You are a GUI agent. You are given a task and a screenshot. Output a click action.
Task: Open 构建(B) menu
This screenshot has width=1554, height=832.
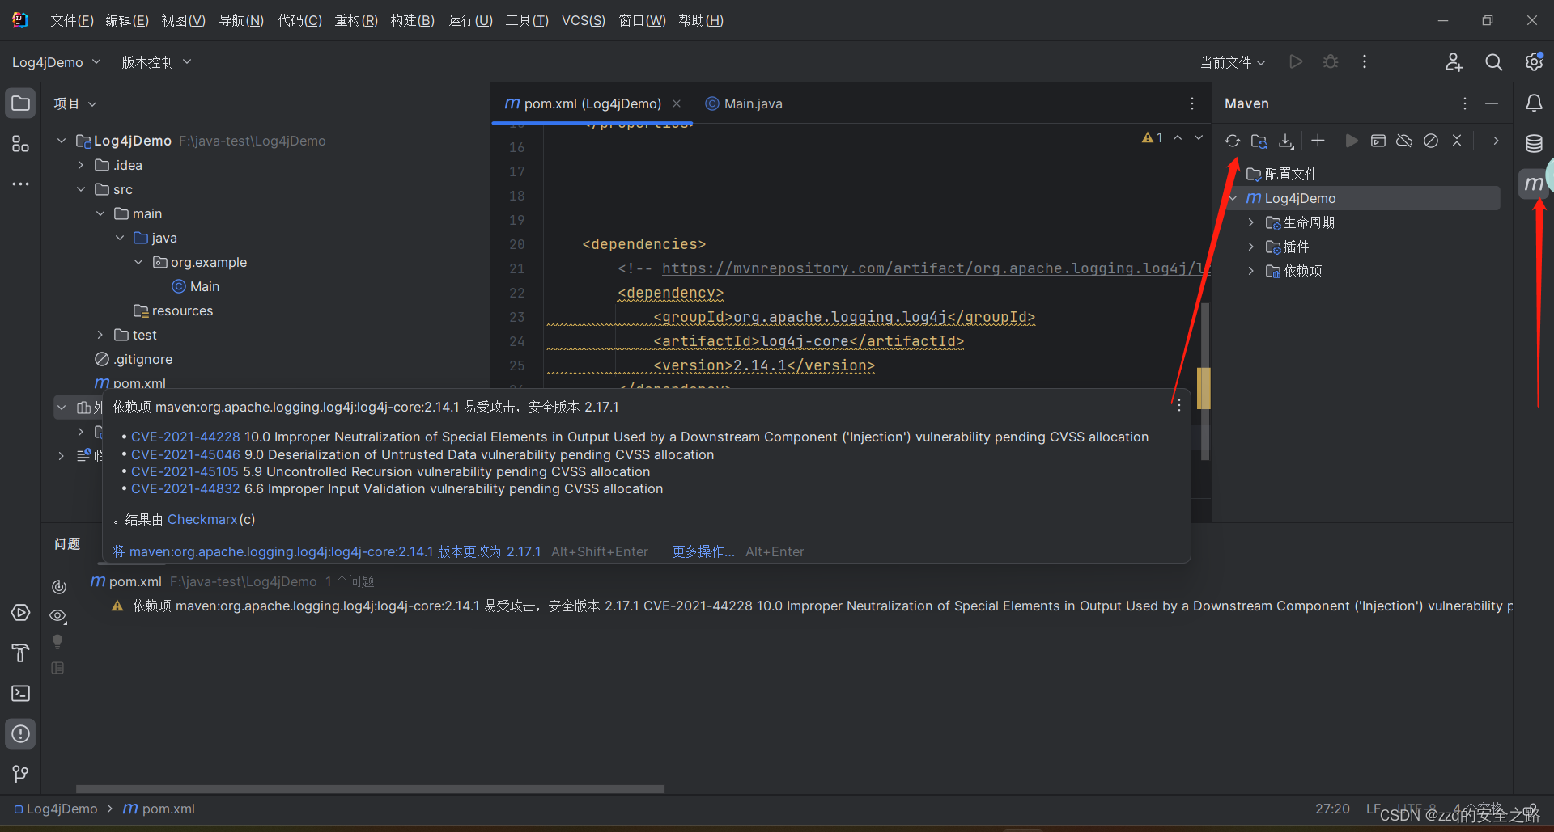click(413, 20)
